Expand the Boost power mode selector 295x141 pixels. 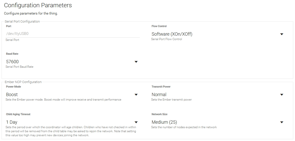(x=12, y=95)
